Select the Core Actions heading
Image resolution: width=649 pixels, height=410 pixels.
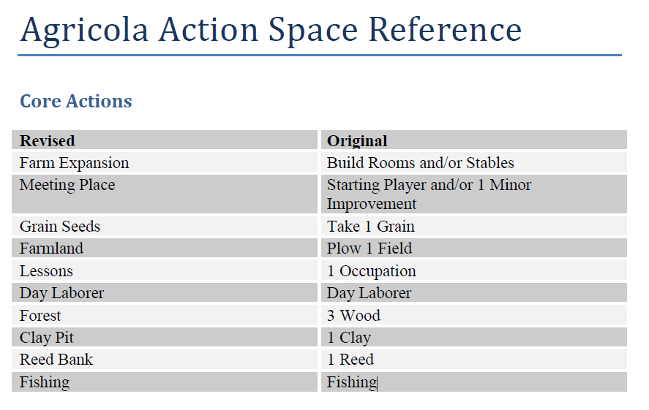[x=76, y=101]
